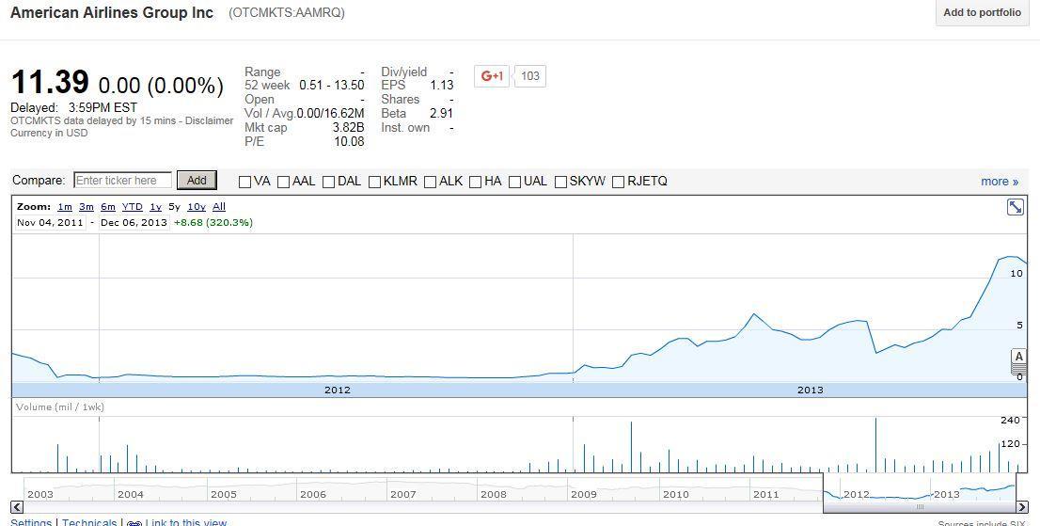Open the Technicals link
The image size is (1040, 526).
[x=89, y=522]
